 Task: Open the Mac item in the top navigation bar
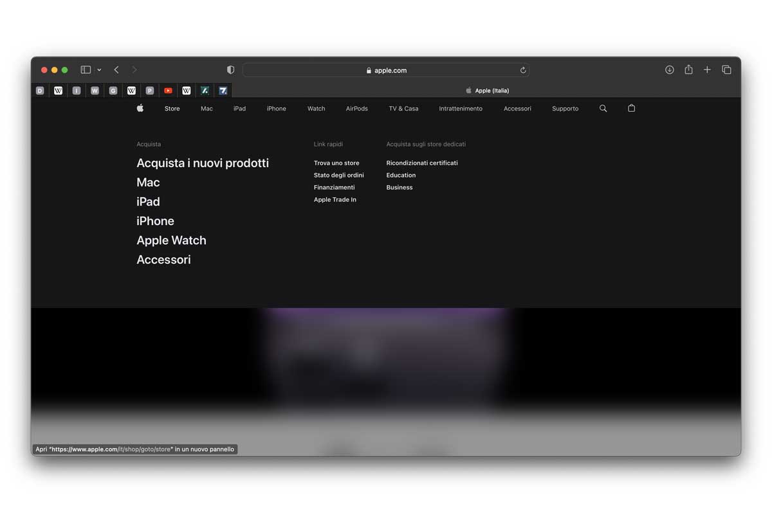click(207, 109)
